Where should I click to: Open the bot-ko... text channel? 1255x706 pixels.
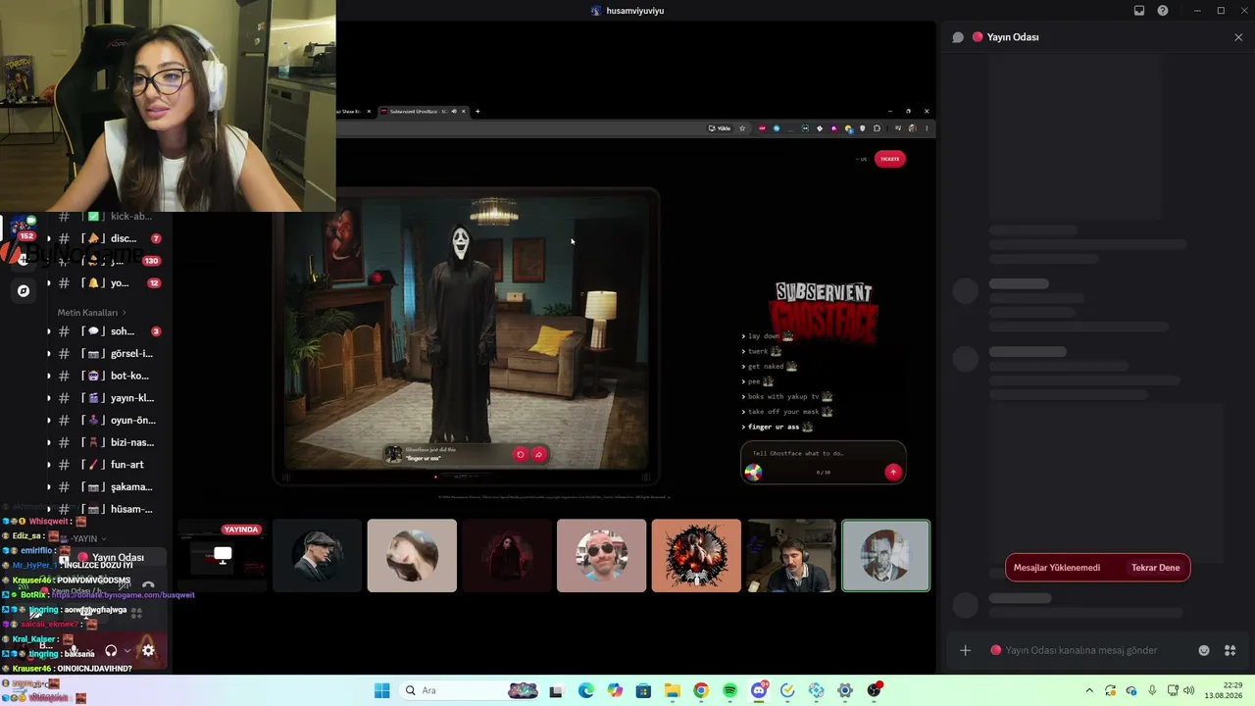pos(113,376)
